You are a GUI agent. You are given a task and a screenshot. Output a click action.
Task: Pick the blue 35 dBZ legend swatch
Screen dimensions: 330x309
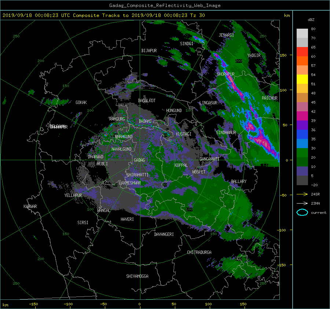pos(302,134)
